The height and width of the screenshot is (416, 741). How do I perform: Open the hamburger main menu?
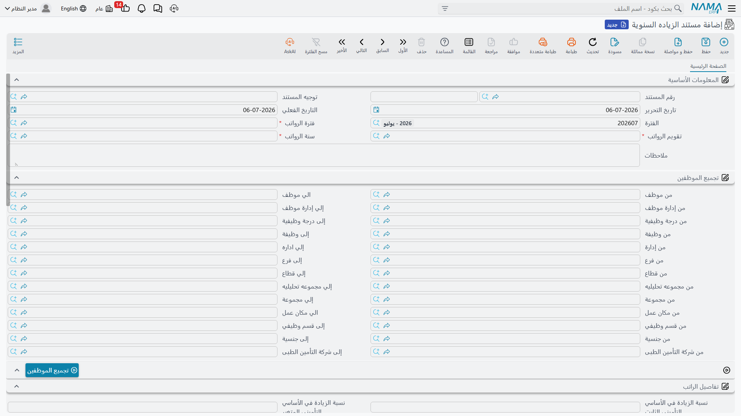point(732,8)
